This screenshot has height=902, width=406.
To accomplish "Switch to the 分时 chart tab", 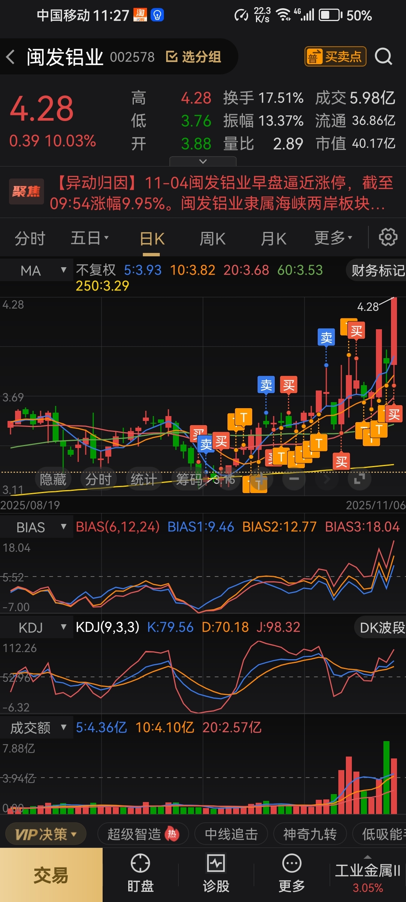I will pos(30,238).
